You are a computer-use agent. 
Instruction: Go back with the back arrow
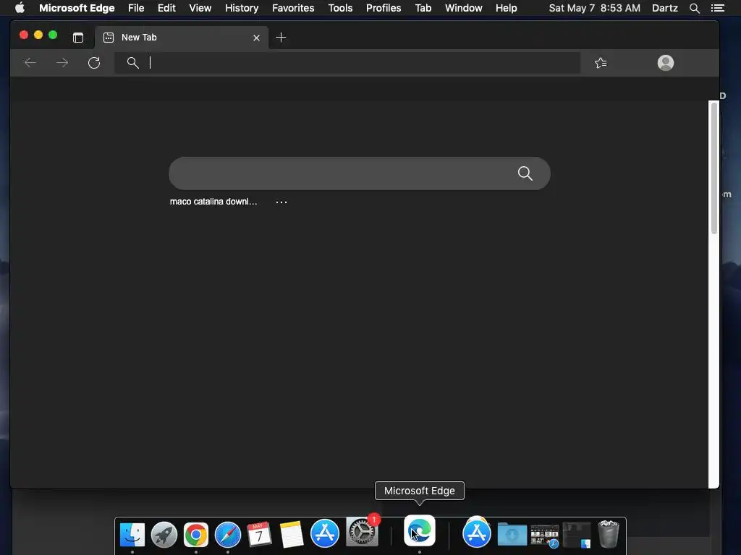[30, 62]
